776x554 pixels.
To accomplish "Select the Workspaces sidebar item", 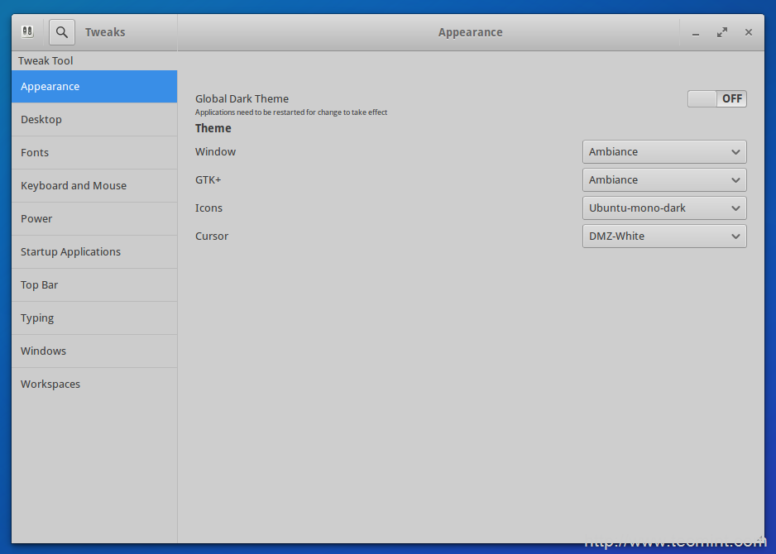I will pyautogui.click(x=94, y=384).
